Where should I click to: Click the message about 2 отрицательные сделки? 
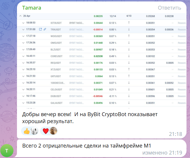[x=87, y=146]
